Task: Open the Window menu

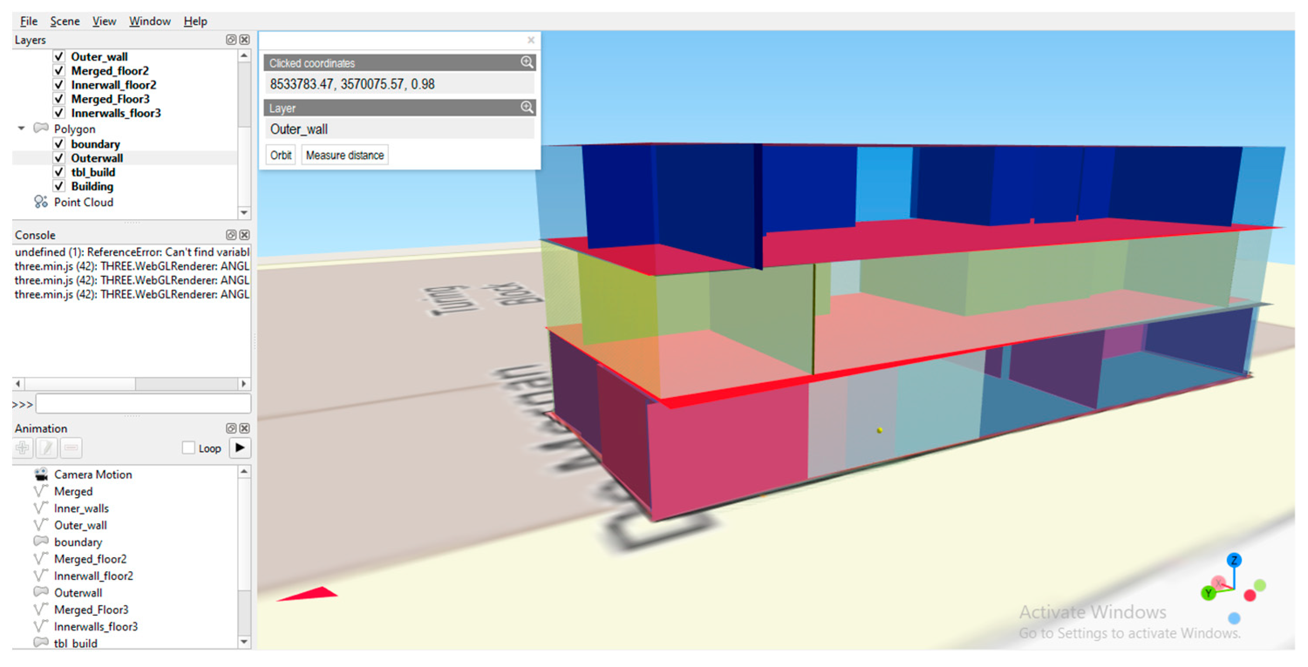Action: (149, 21)
